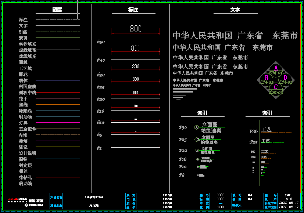The width and height of the screenshot is (304, 213).
Task: Click the 1:30 scale value in title block
Action: (221, 207)
